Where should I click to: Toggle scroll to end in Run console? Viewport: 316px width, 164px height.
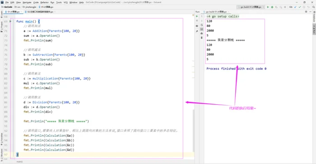pyautogui.click(x=202, y=29)
